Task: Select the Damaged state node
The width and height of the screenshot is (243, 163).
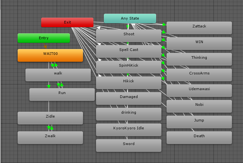Action: click(x=129, y=98)
